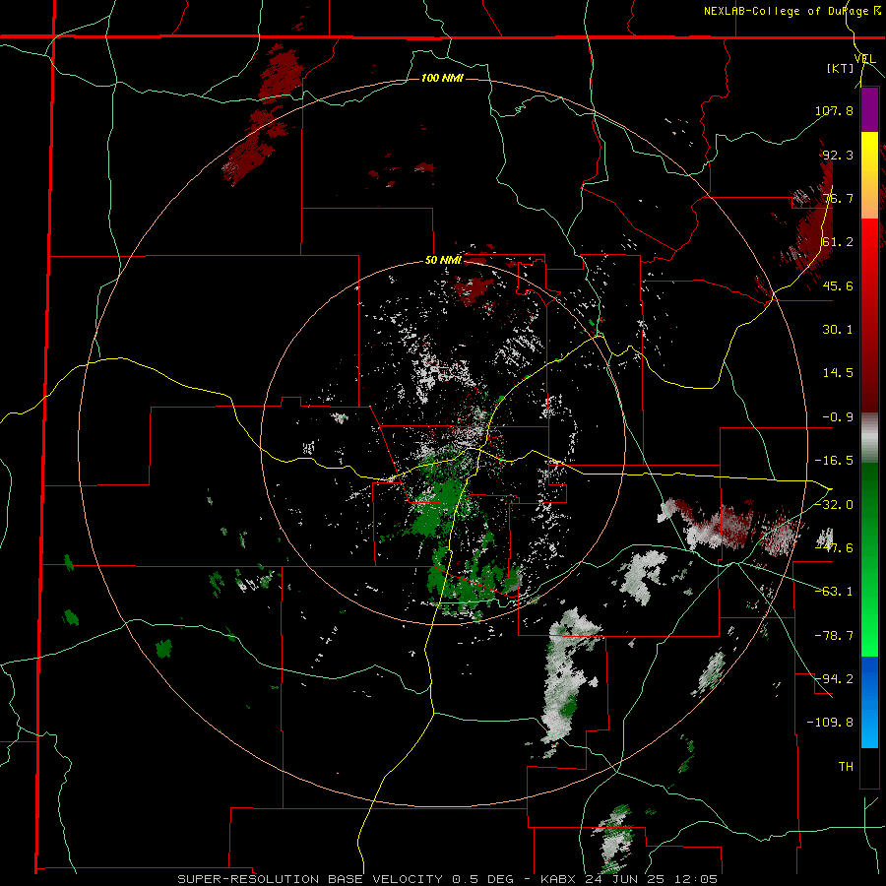Select the 61.2 velocity scale value
The height and width of the screenshot is (886, 886).
pyautogui.click(x=838, y=242)
